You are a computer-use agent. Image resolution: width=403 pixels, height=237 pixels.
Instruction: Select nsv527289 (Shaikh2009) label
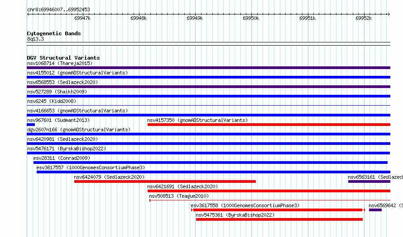tap(57, 92)
